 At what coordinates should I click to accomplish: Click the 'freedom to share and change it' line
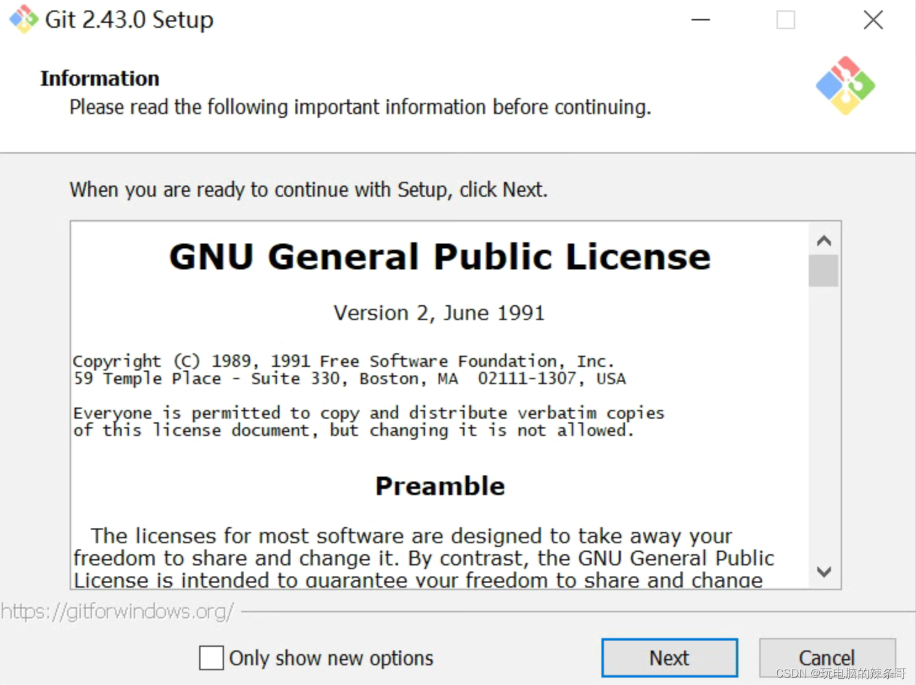(423, 558)
